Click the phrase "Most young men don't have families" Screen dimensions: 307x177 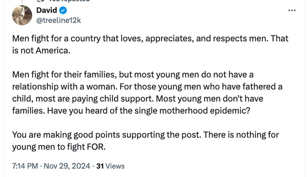tap(210, 99)
